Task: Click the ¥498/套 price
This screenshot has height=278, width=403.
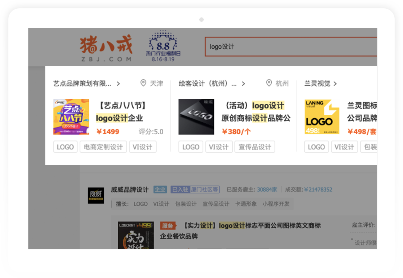Action: click(x=362, y=132)
